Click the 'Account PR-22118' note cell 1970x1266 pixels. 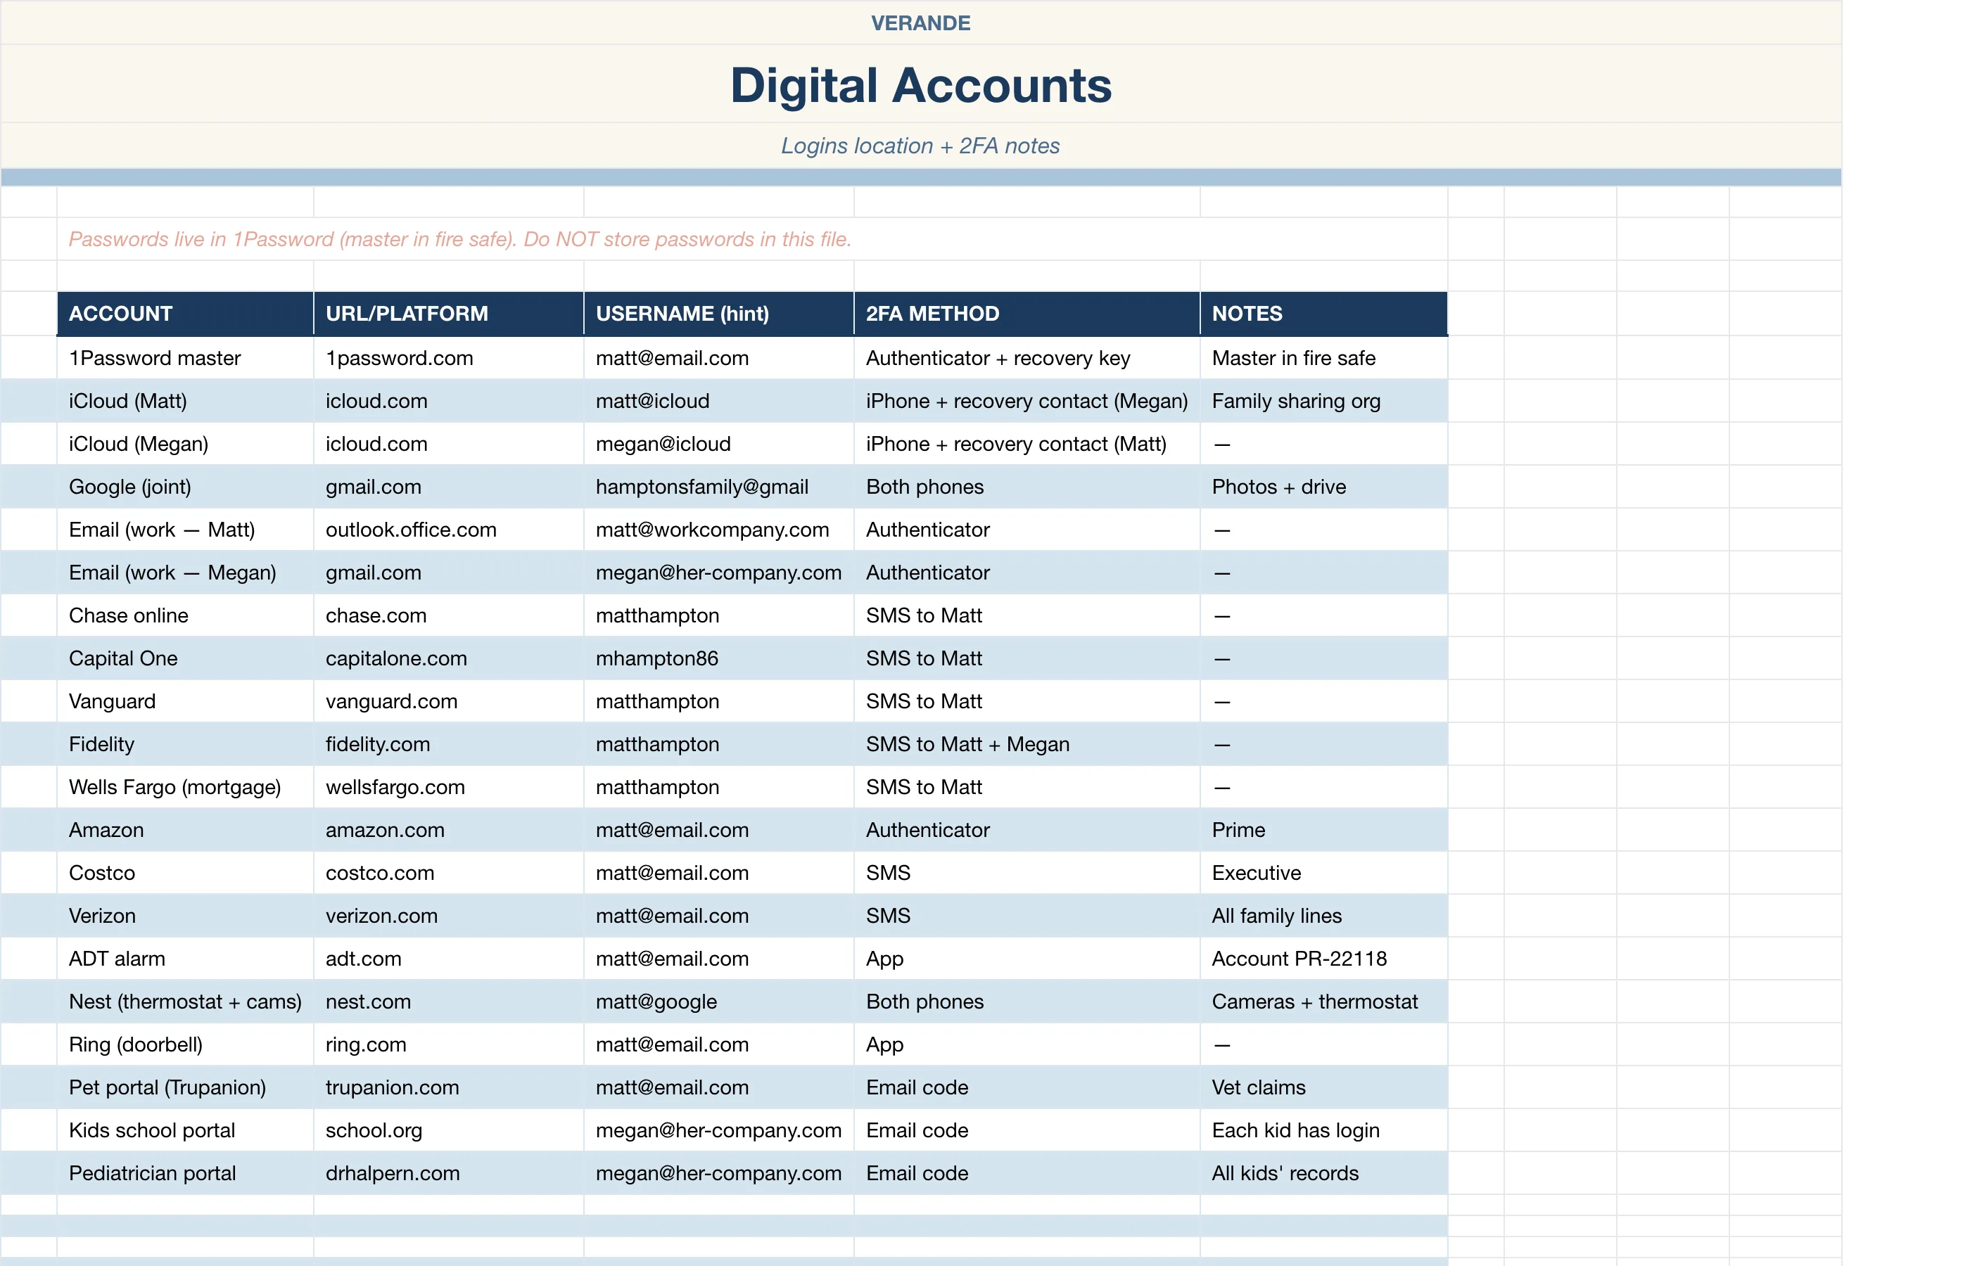tap(1323, 959)
